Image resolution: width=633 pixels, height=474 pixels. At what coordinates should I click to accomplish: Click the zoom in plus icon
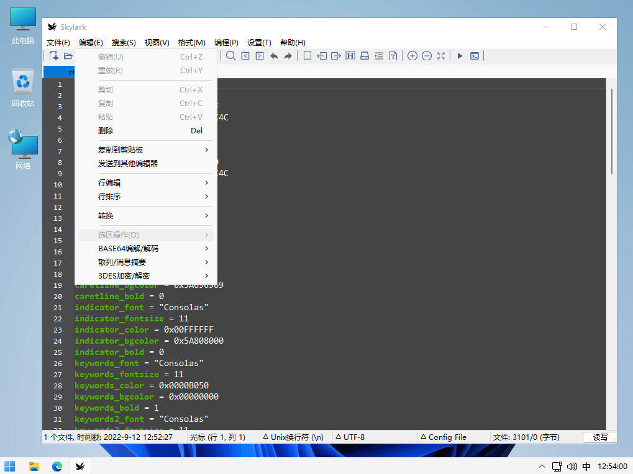(412, 56)
